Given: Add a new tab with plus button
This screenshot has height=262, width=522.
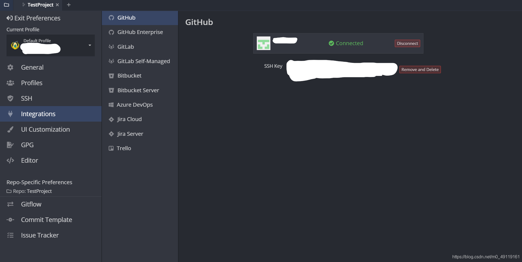Looking at the screenshot, I should tap(69, 5).
